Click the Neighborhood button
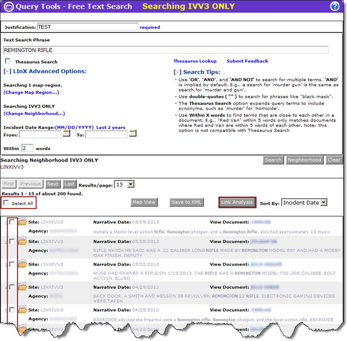Viewport: 347px width, 341px height. 304,160
